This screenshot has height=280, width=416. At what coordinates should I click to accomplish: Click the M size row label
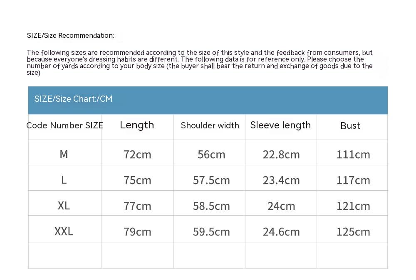64,154
